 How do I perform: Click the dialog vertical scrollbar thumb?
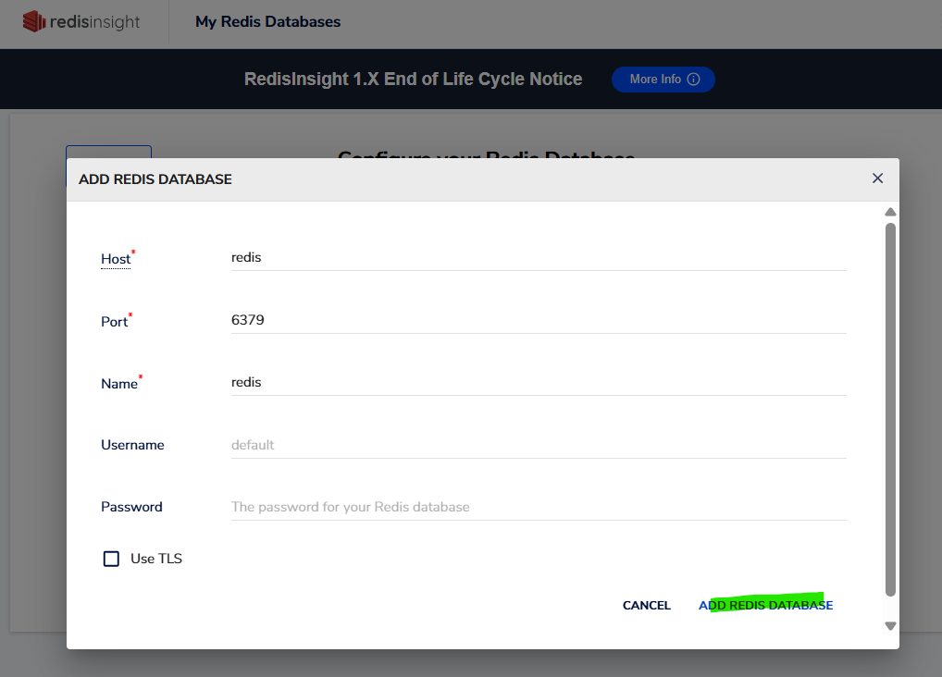pyautogui.click(x=890, y=410)
